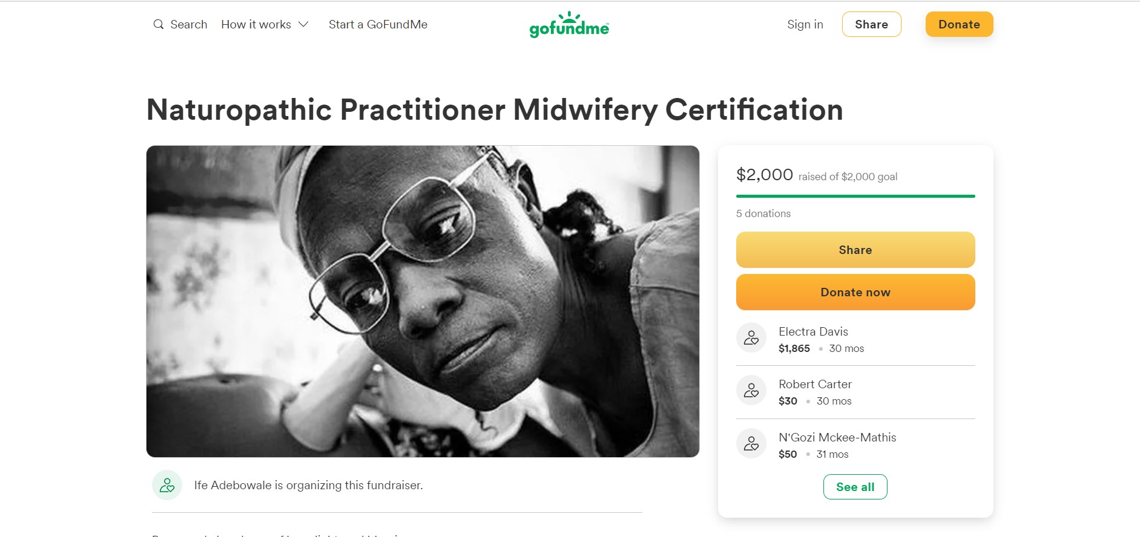Screen dimensions: 1140x537
Task: Click the GoFundMe logo
Action: pos(569,25)
